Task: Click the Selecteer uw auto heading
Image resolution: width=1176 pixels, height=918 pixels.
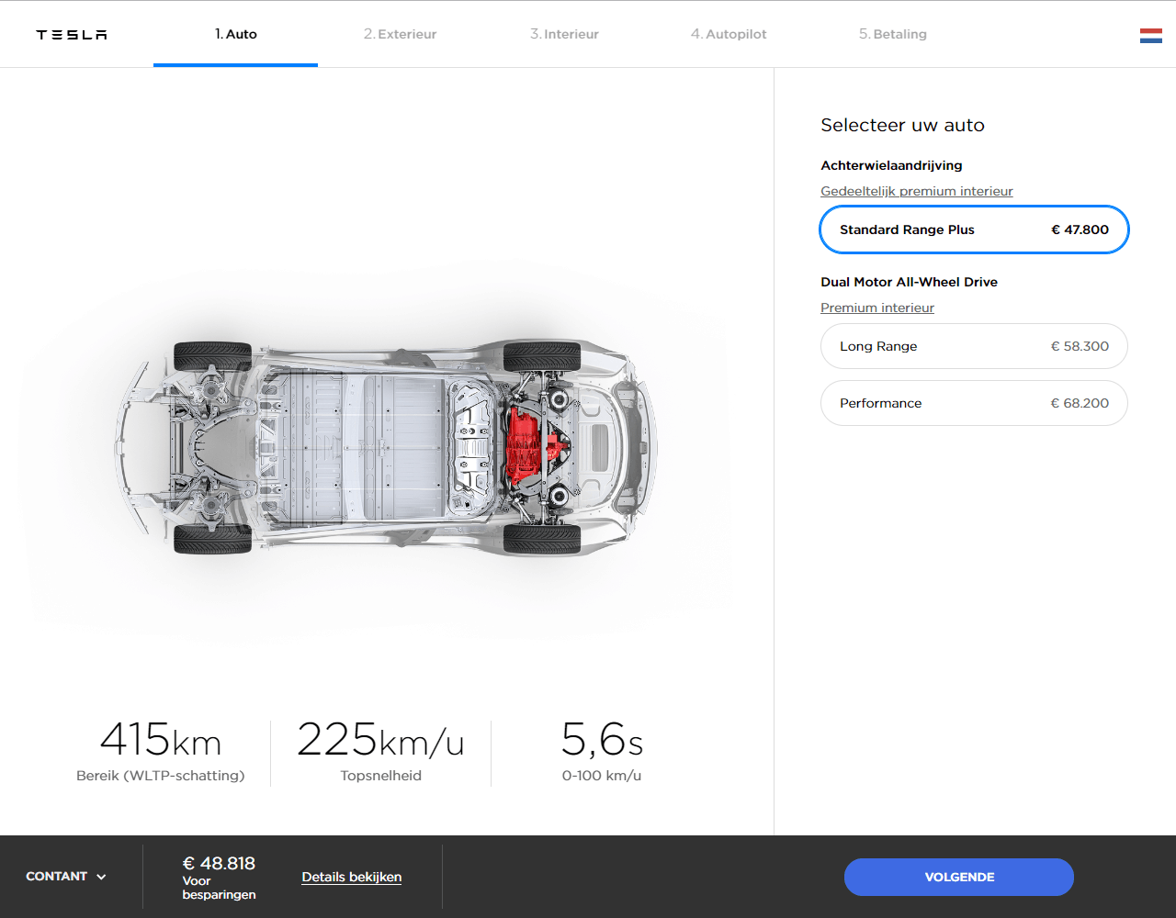Action: point(902,125)
